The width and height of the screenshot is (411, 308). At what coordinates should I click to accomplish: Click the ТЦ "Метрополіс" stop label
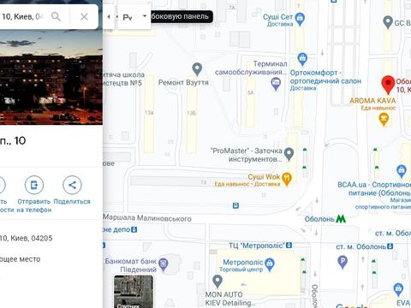pos(257,246)
